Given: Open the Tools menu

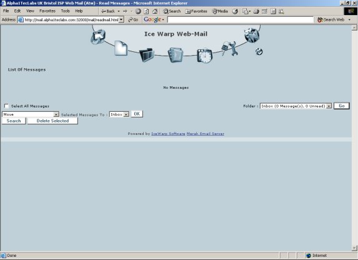Looking at the screenshot, I should [x=66, y=11].
